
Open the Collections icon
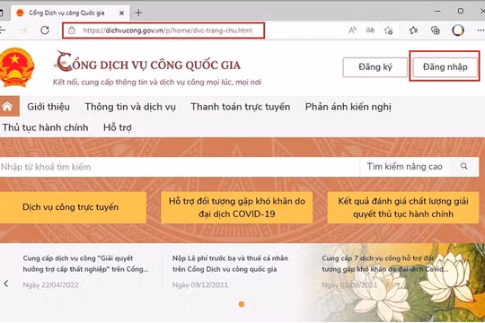coord(436,31)
